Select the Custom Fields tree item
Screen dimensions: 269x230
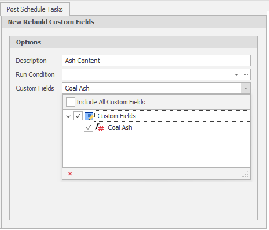(116, 116)
